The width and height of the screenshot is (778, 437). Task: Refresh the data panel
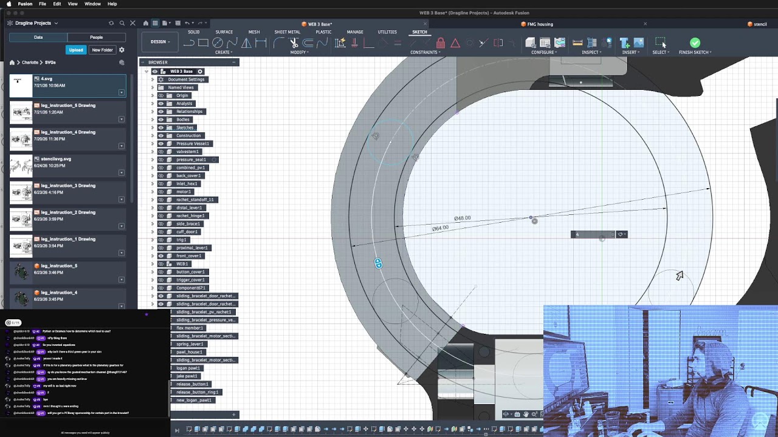tap(111, 23)
